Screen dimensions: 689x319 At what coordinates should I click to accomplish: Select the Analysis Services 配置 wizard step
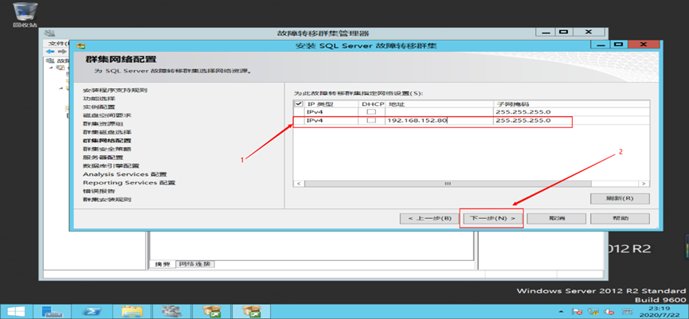[125, 174]
